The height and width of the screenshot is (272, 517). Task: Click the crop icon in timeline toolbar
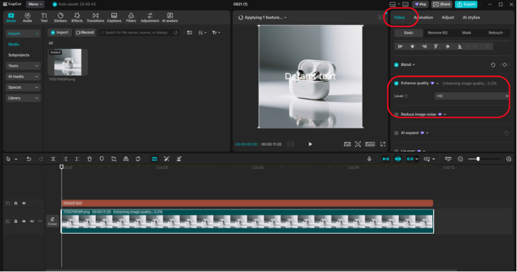114,159
